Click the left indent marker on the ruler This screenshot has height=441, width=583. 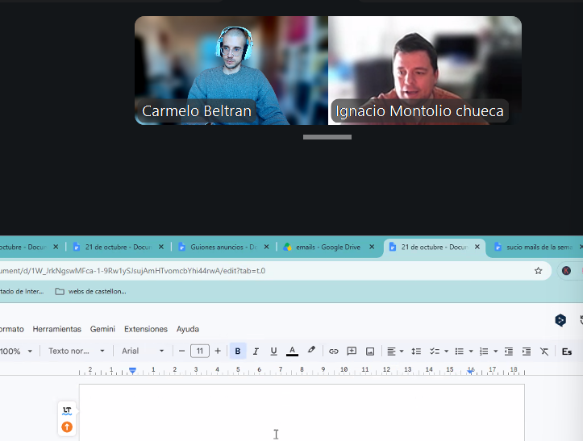click(x=132, y=370)
